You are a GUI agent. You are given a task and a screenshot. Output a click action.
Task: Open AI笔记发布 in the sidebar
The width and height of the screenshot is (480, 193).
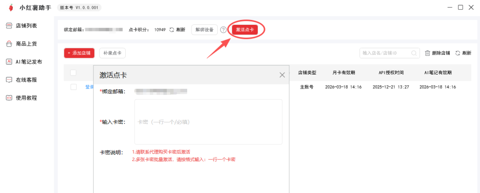click(24, 62)
